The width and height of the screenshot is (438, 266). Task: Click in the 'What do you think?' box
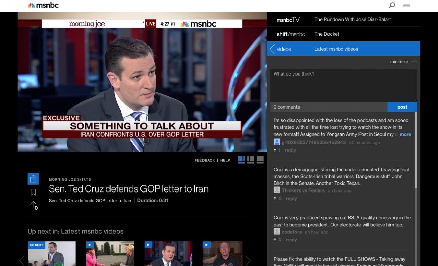pyautogui.click(x=343, y=85)
